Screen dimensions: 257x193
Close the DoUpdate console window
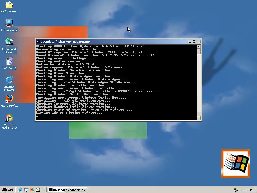click(199, 42)
